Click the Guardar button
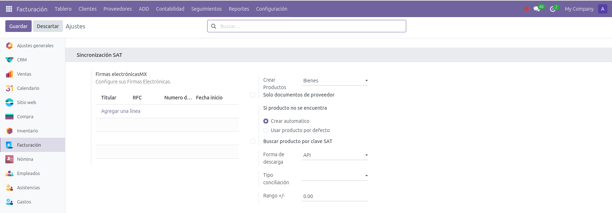This screenshot has width=612, height=213. click(18, 26)
